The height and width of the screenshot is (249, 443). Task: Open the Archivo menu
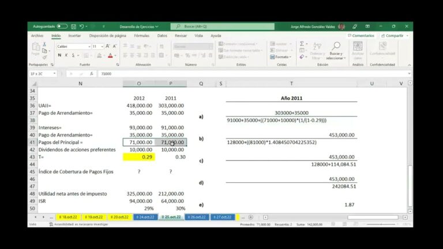pyautogui.click(x=37, y=36)
